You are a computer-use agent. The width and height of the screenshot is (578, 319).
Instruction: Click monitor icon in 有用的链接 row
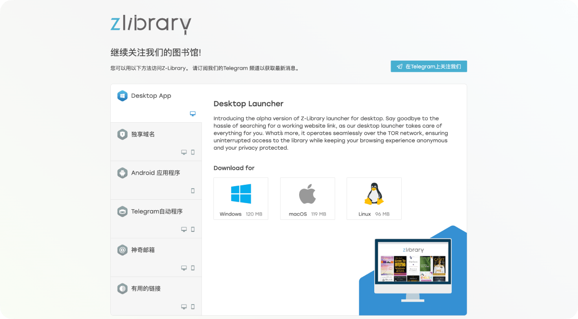click(x=184, y=306)
